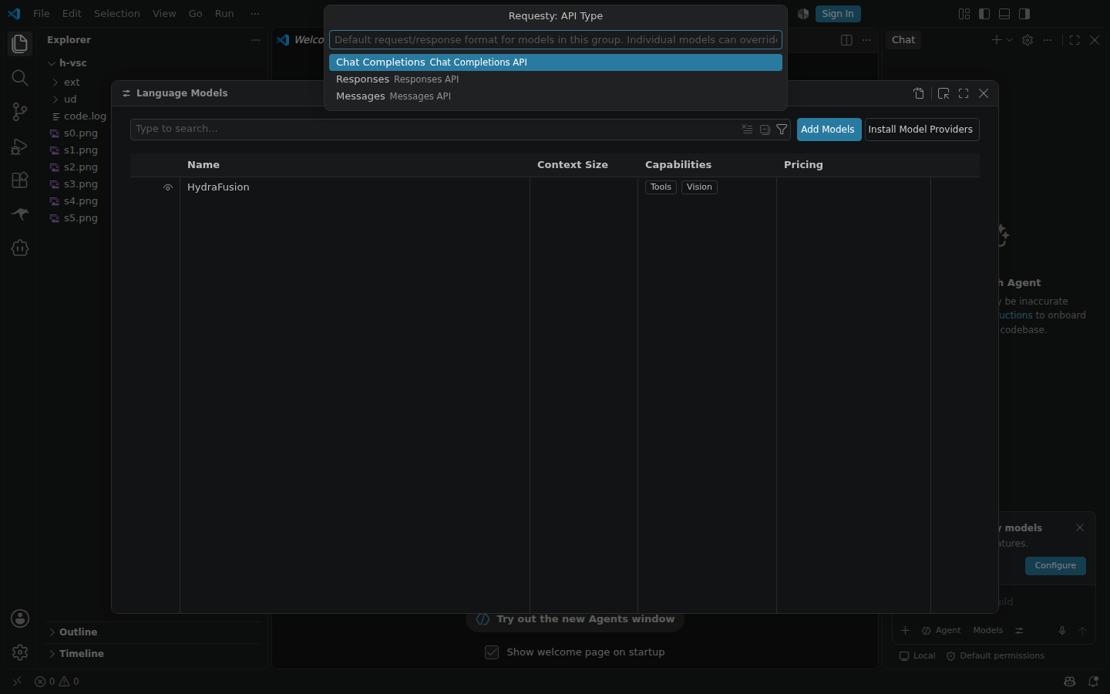Open the File menu

pos(42,14)
